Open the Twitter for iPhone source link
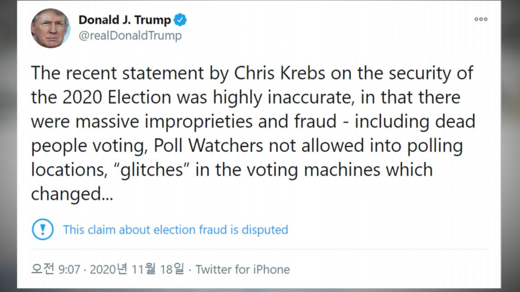 (x=243, y=270)
